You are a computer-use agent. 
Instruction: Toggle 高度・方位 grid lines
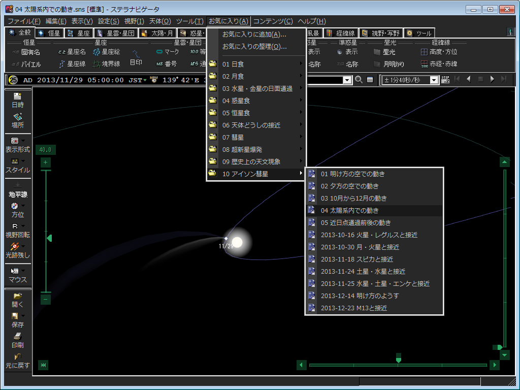(439, 52)
